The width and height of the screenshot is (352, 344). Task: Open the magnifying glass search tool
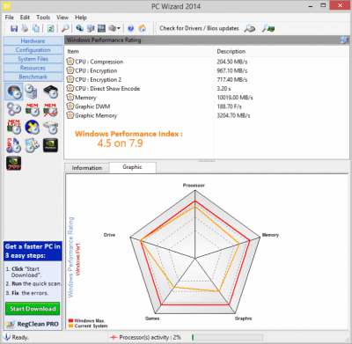[65, 28]
